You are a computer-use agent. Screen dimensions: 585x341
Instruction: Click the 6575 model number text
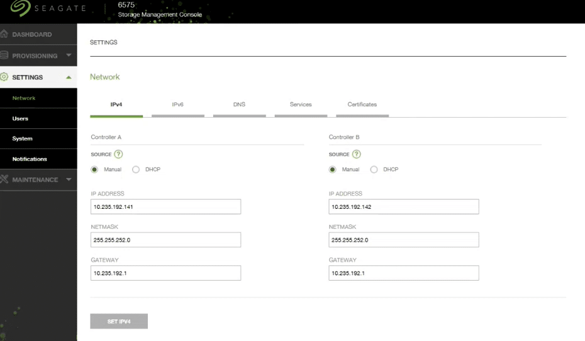pyautogui.click(x=126, y=5)
